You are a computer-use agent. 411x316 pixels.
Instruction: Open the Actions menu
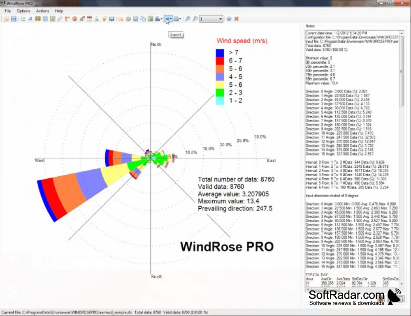click(42, 11)
